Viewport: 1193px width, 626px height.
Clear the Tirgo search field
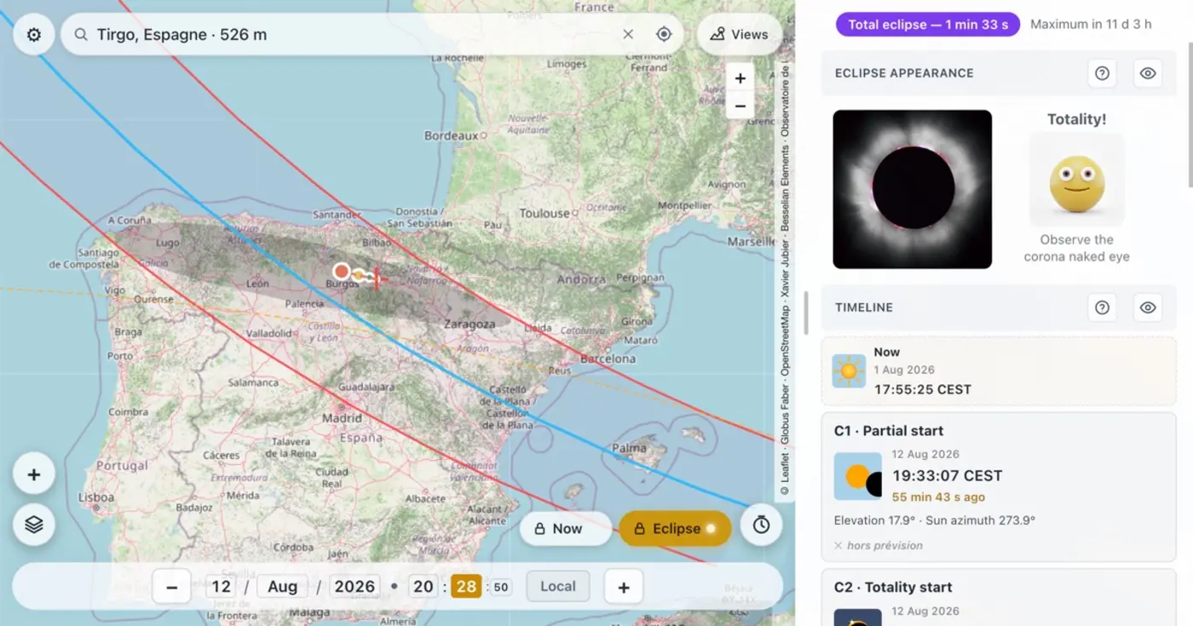tap(628, 34)
